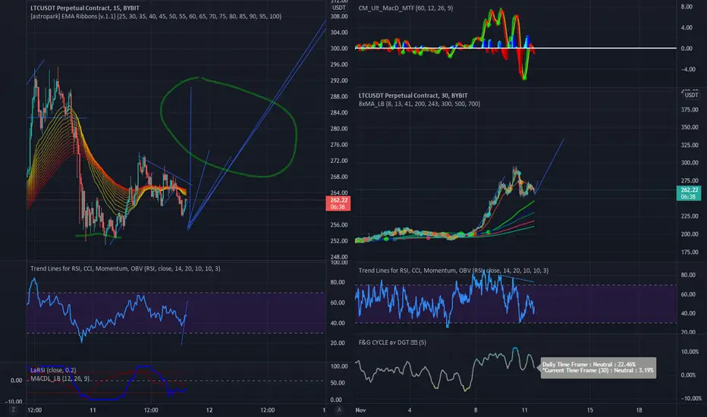Open the LTCUSDT 15-minute chart title
Viewport: 707px width, 417px height.
tap(85, 8)
